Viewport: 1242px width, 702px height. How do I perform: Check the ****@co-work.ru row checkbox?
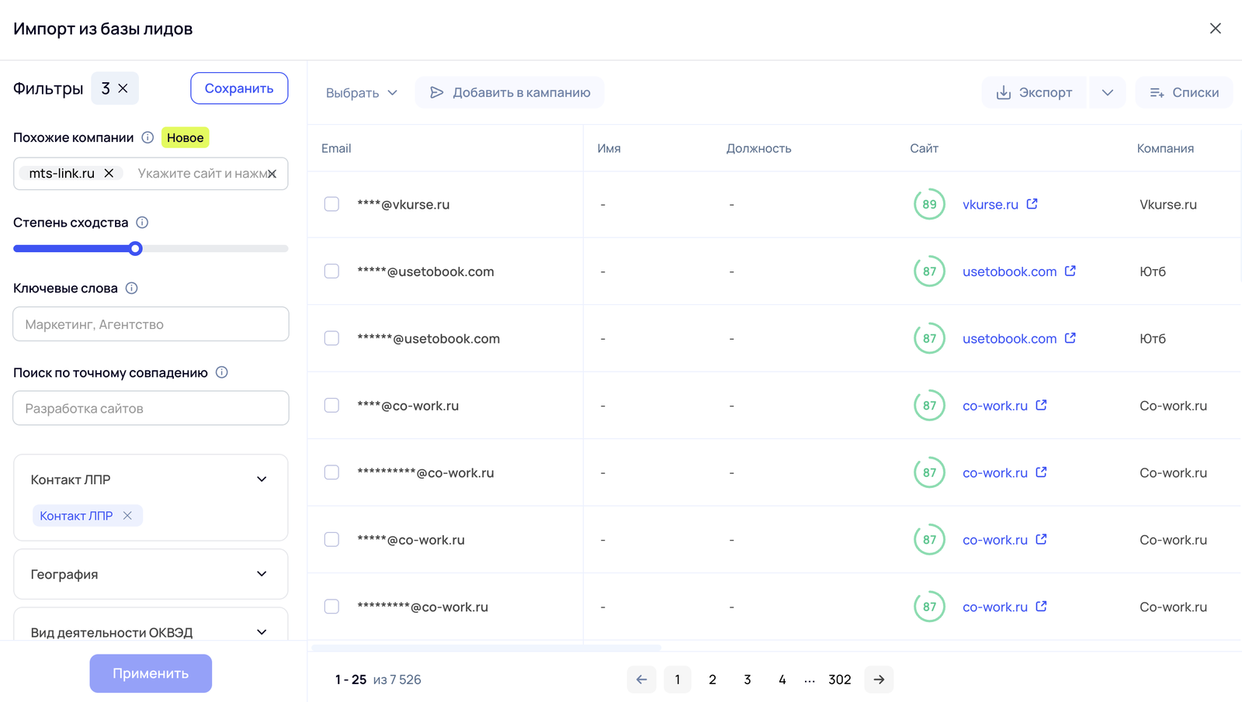pyautogui.click(x=331, y=406)
